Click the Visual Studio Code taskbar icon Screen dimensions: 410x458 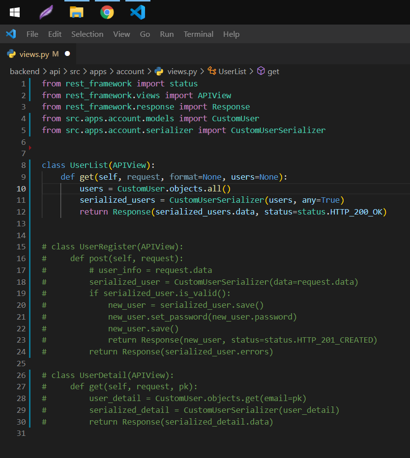coord(138,12)
